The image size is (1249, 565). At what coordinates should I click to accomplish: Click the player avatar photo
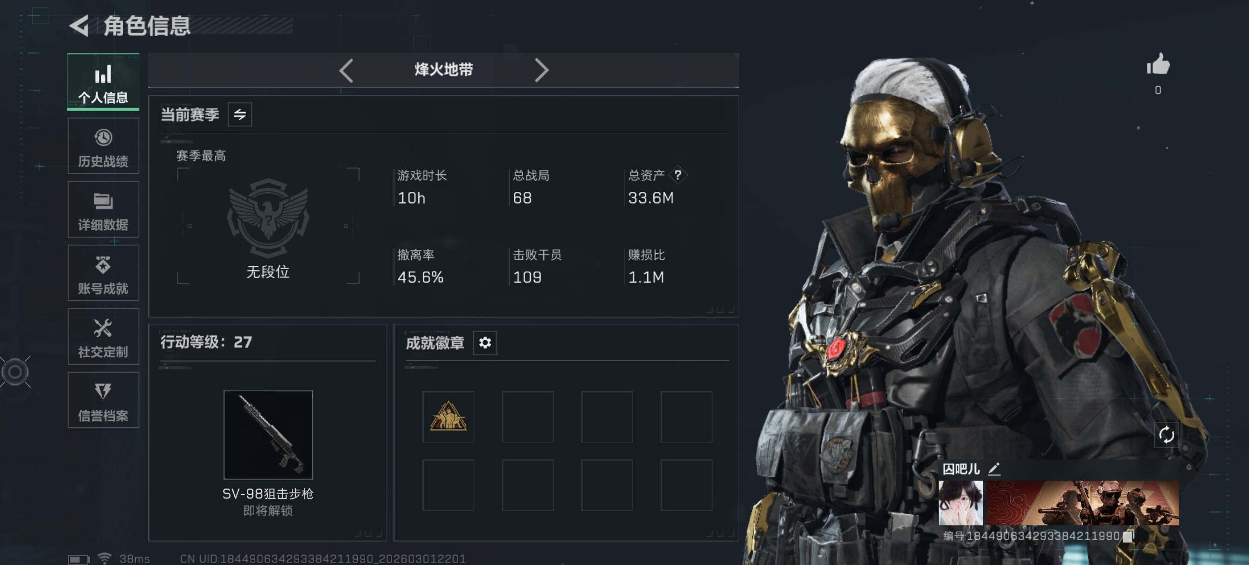click(x=960, y=502)
